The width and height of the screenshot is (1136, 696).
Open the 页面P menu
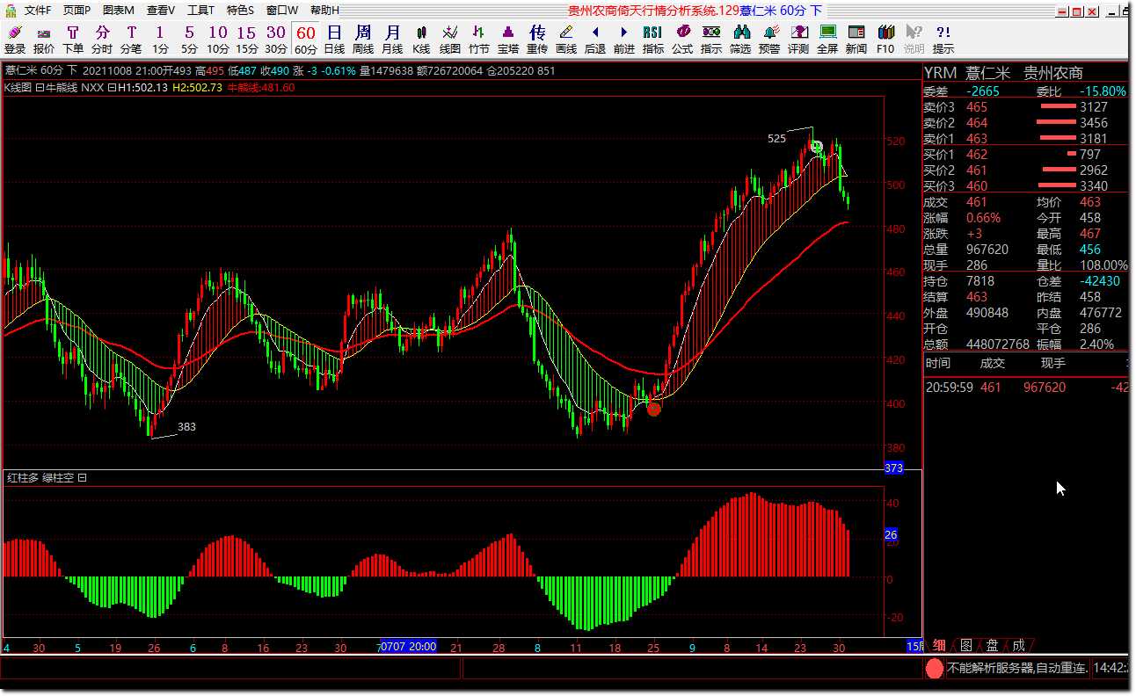pos(76,11)
